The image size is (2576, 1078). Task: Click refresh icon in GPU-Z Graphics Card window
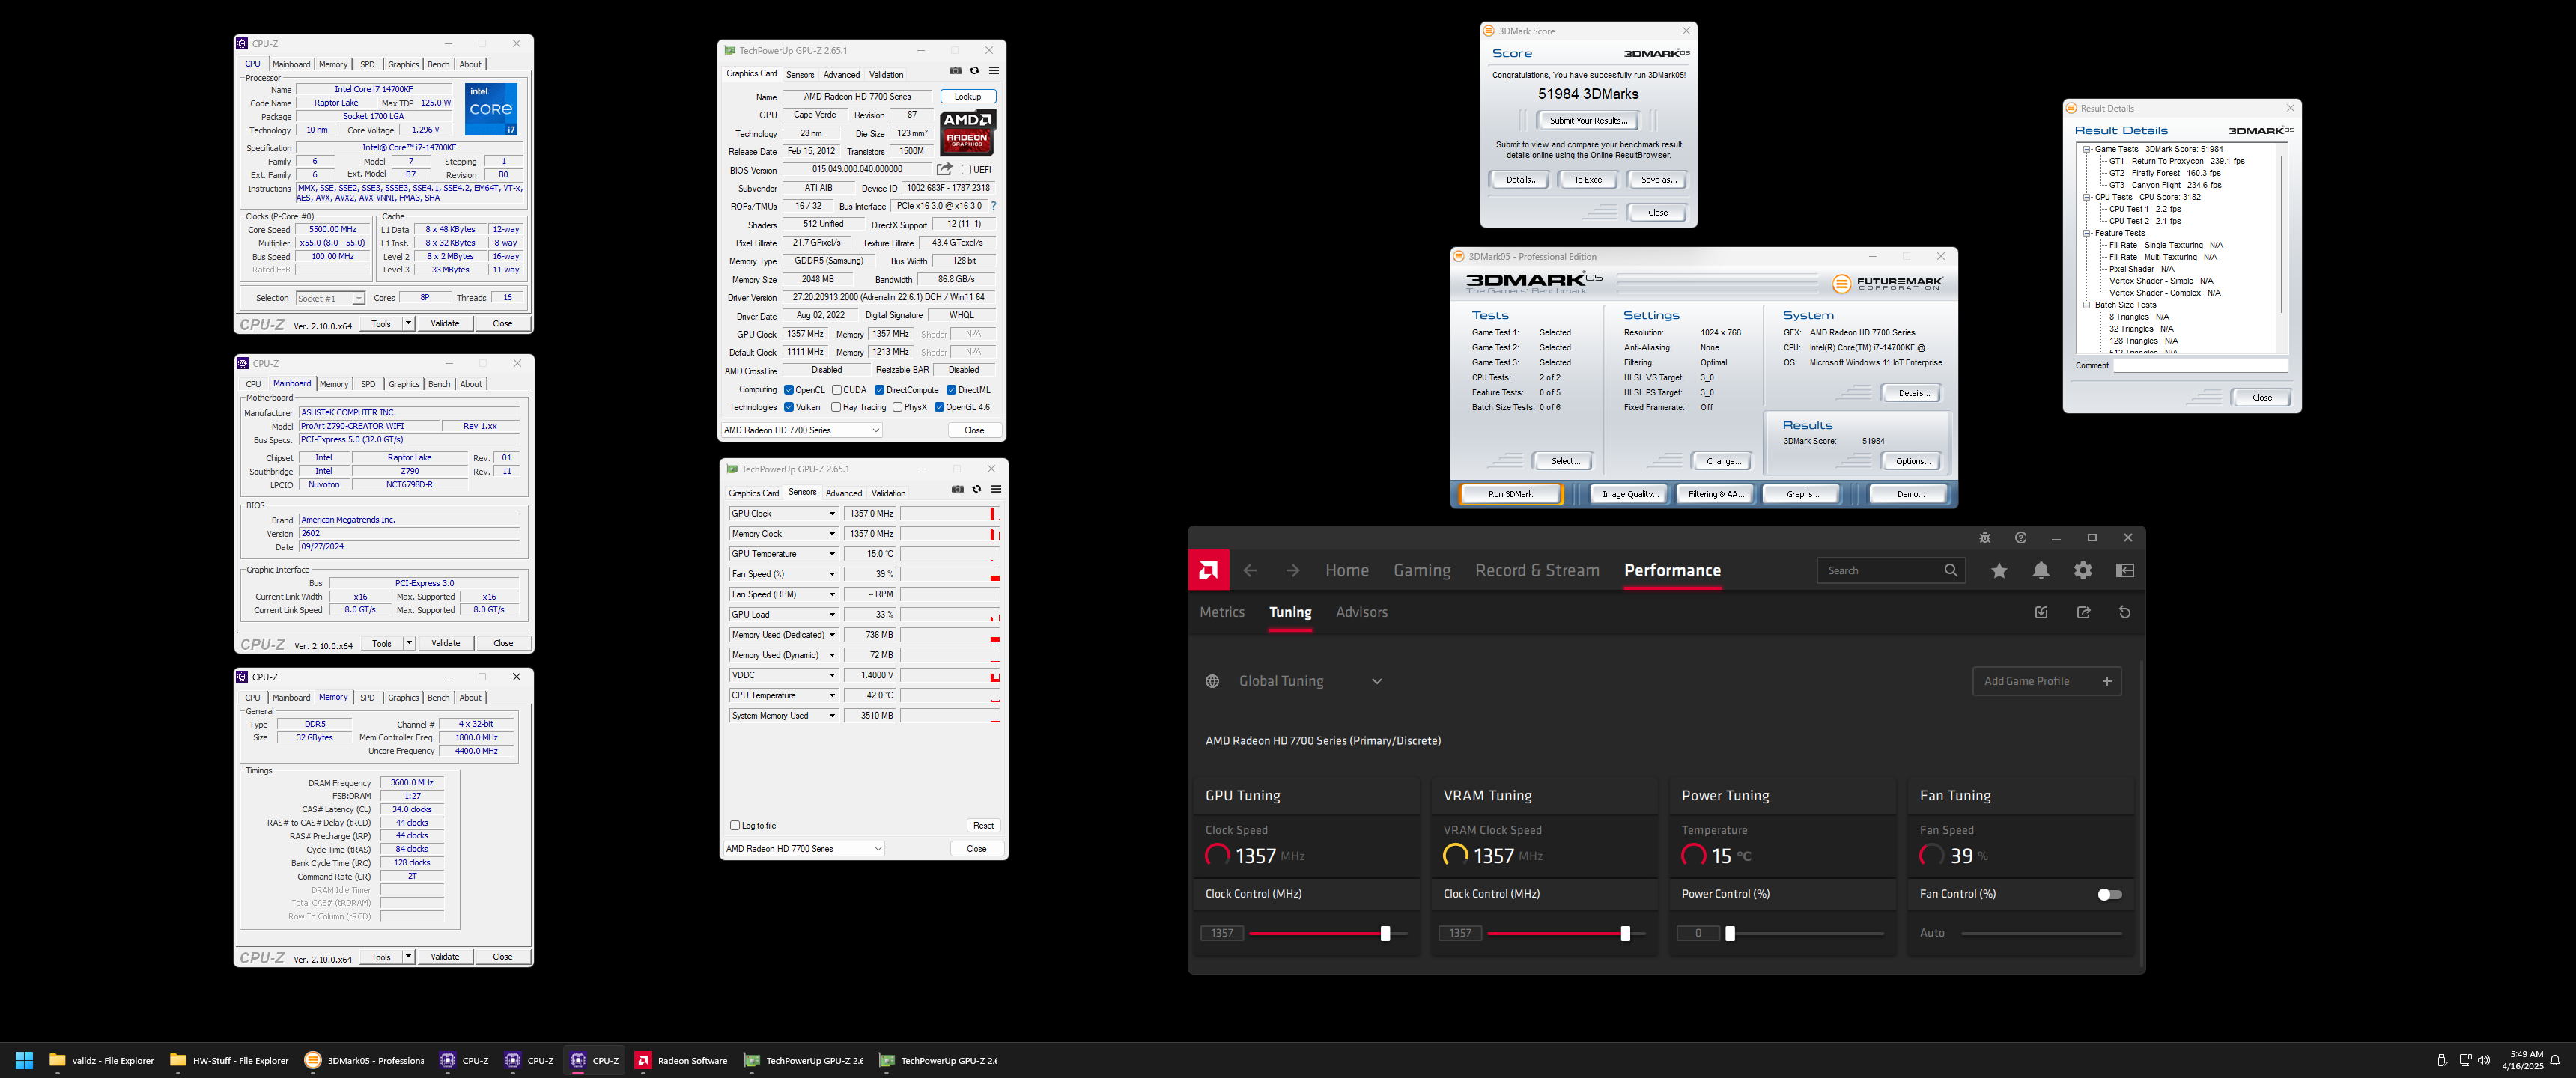tap(974, 71)
